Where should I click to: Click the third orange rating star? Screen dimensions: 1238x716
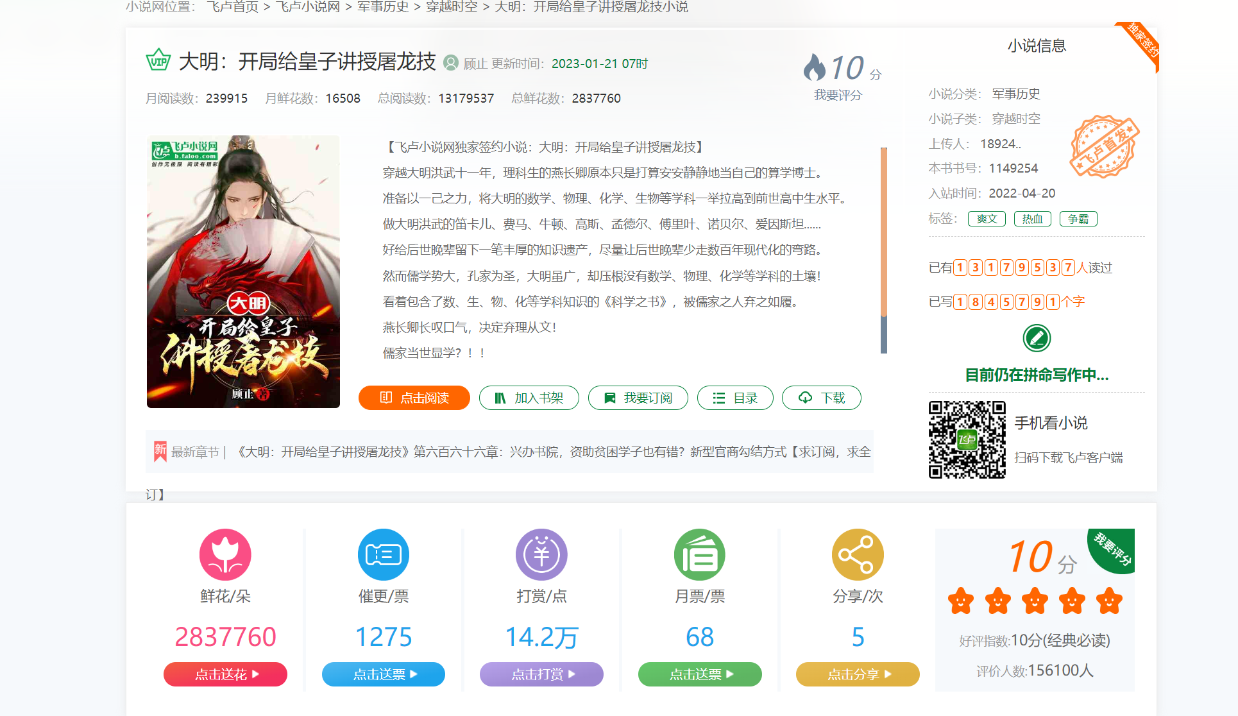click(1035, 601)
